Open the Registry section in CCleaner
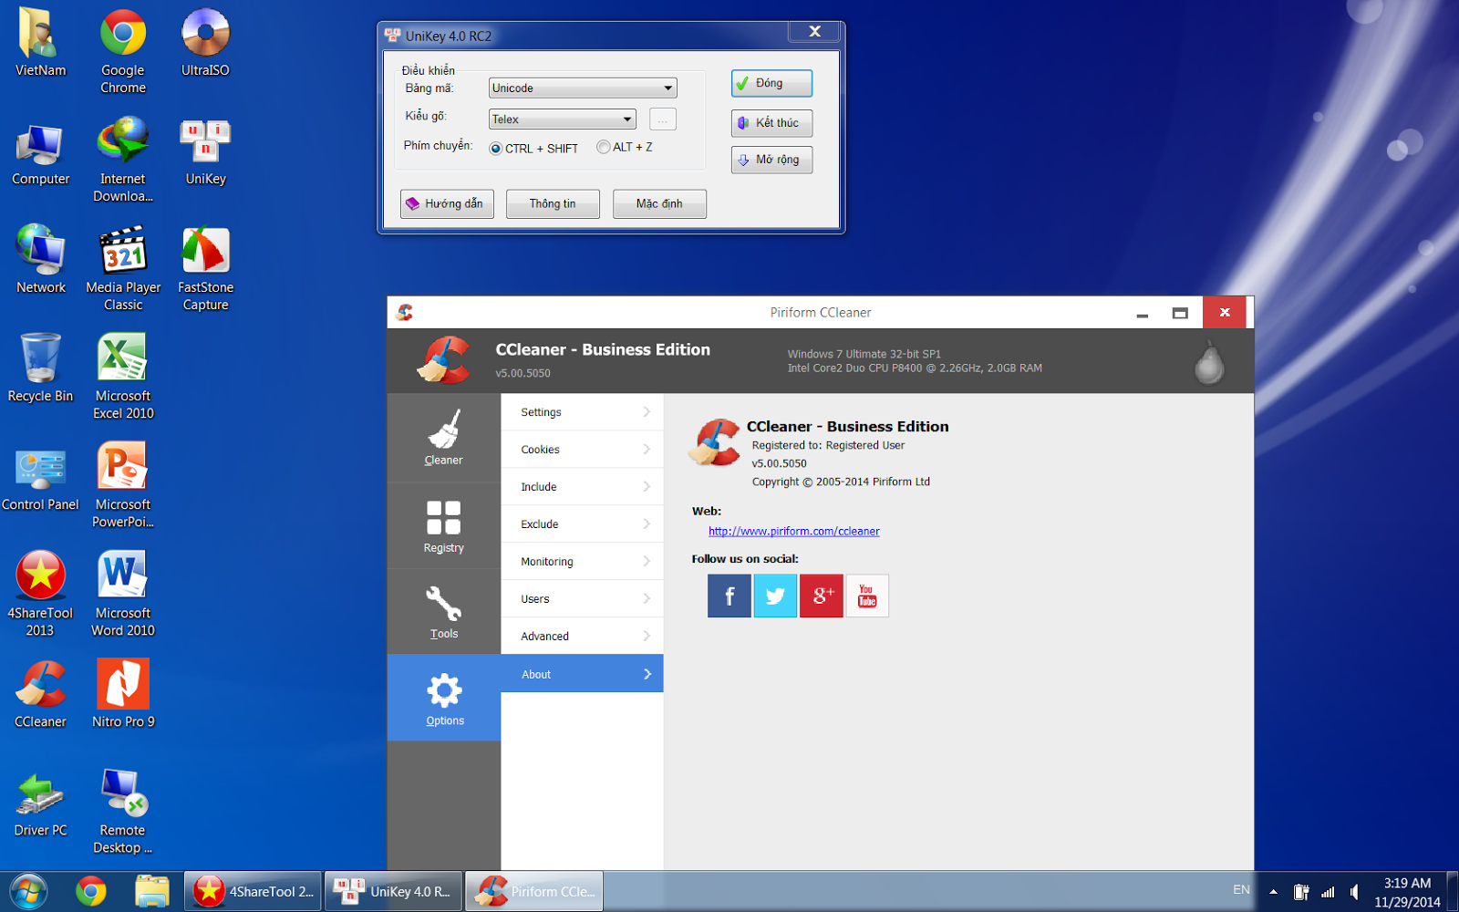The width and height of the screenshot is (1459, 912). tap(443, 526)
